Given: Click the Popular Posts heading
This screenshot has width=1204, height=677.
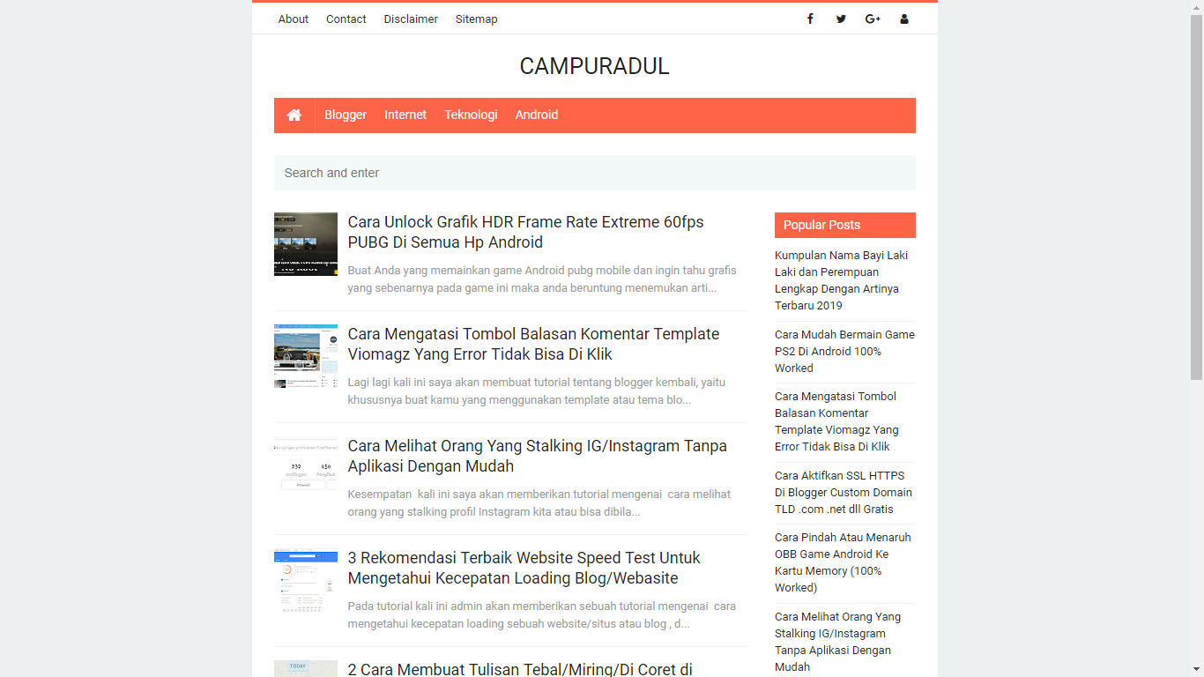Looking at the screenshot, I should click(x=845, y=225).
